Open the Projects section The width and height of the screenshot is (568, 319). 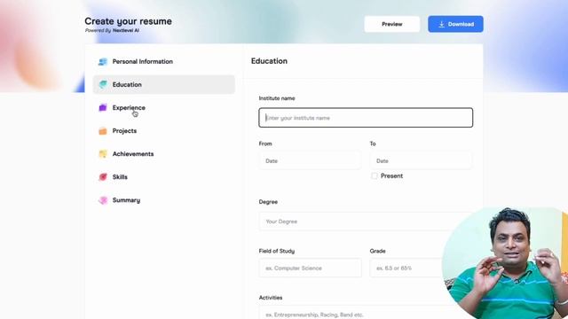[x=163, y=131]
